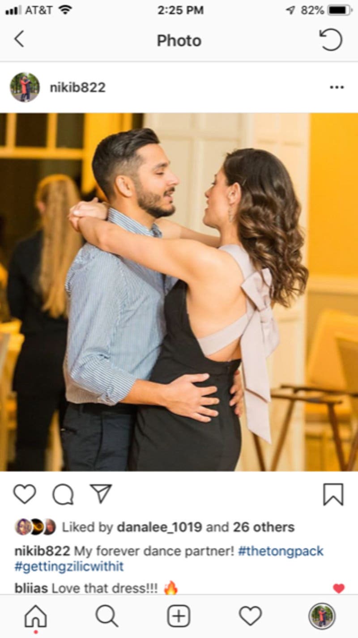Go to Home tab
This screenshot has height=638, width=358.
(35, 616)
